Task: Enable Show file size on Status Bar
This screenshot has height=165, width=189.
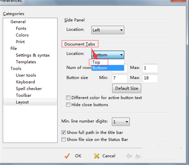Action: click(64, 139)
